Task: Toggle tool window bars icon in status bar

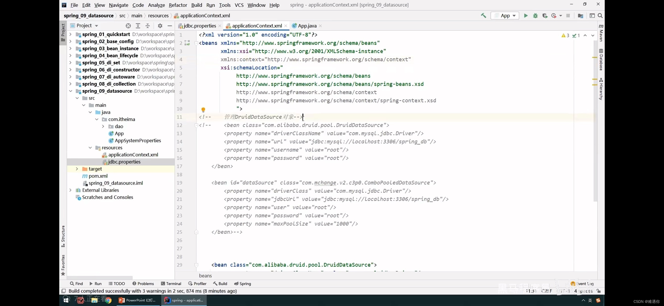Action: (x=63, y=291)
